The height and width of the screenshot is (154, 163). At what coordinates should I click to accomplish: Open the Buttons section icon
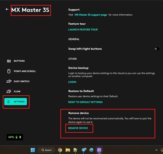9,61
